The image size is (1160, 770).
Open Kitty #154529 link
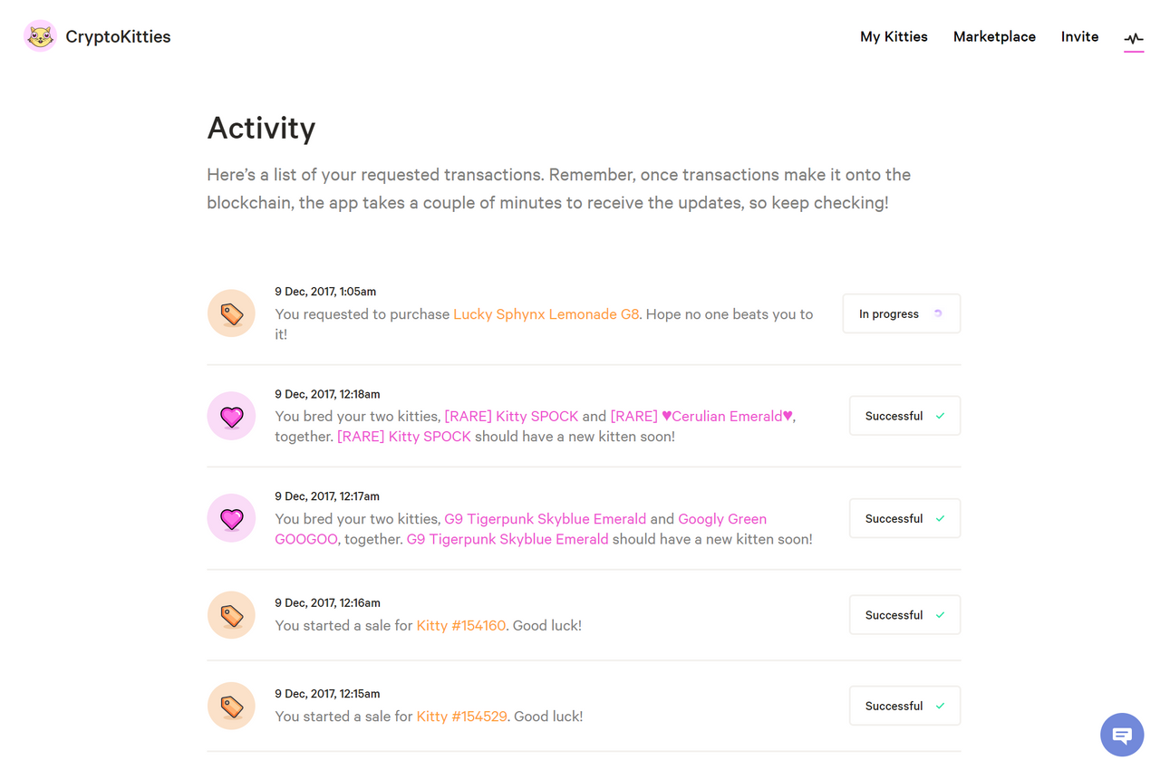[x=461, y=717]
